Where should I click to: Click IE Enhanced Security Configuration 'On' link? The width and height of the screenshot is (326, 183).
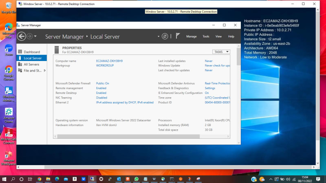tap(207, 93)
